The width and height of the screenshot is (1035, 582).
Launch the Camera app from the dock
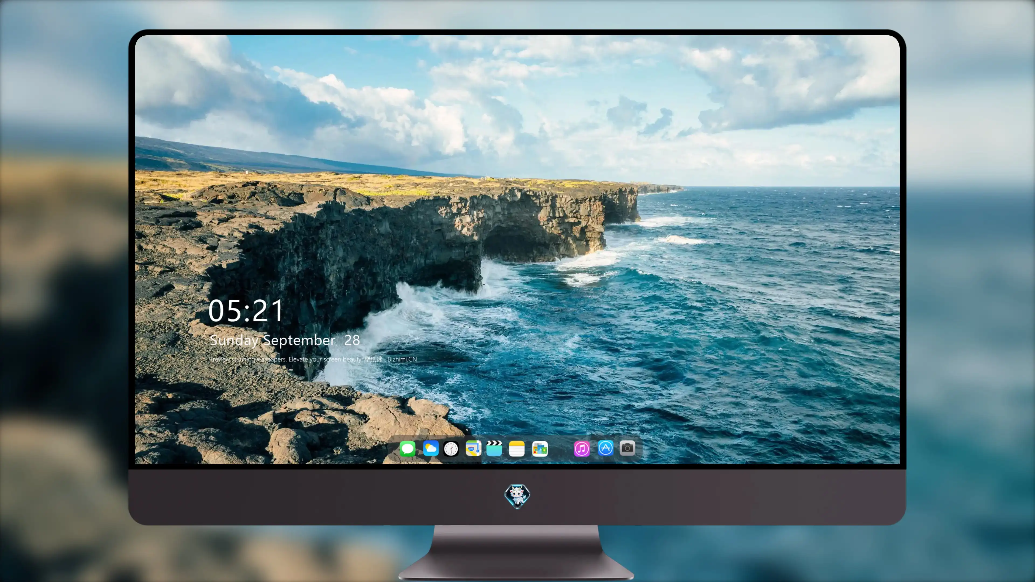tap(627, 448)
